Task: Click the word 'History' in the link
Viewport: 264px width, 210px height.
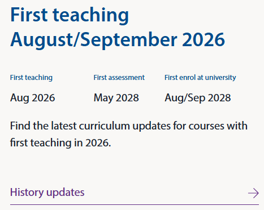Action: pyautogui.click(x=27, y=193)
